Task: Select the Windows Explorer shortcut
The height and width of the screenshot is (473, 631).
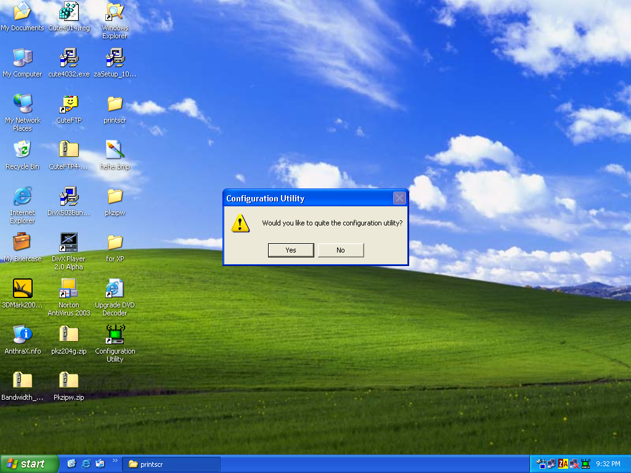Action: click(x=115, y=20)
